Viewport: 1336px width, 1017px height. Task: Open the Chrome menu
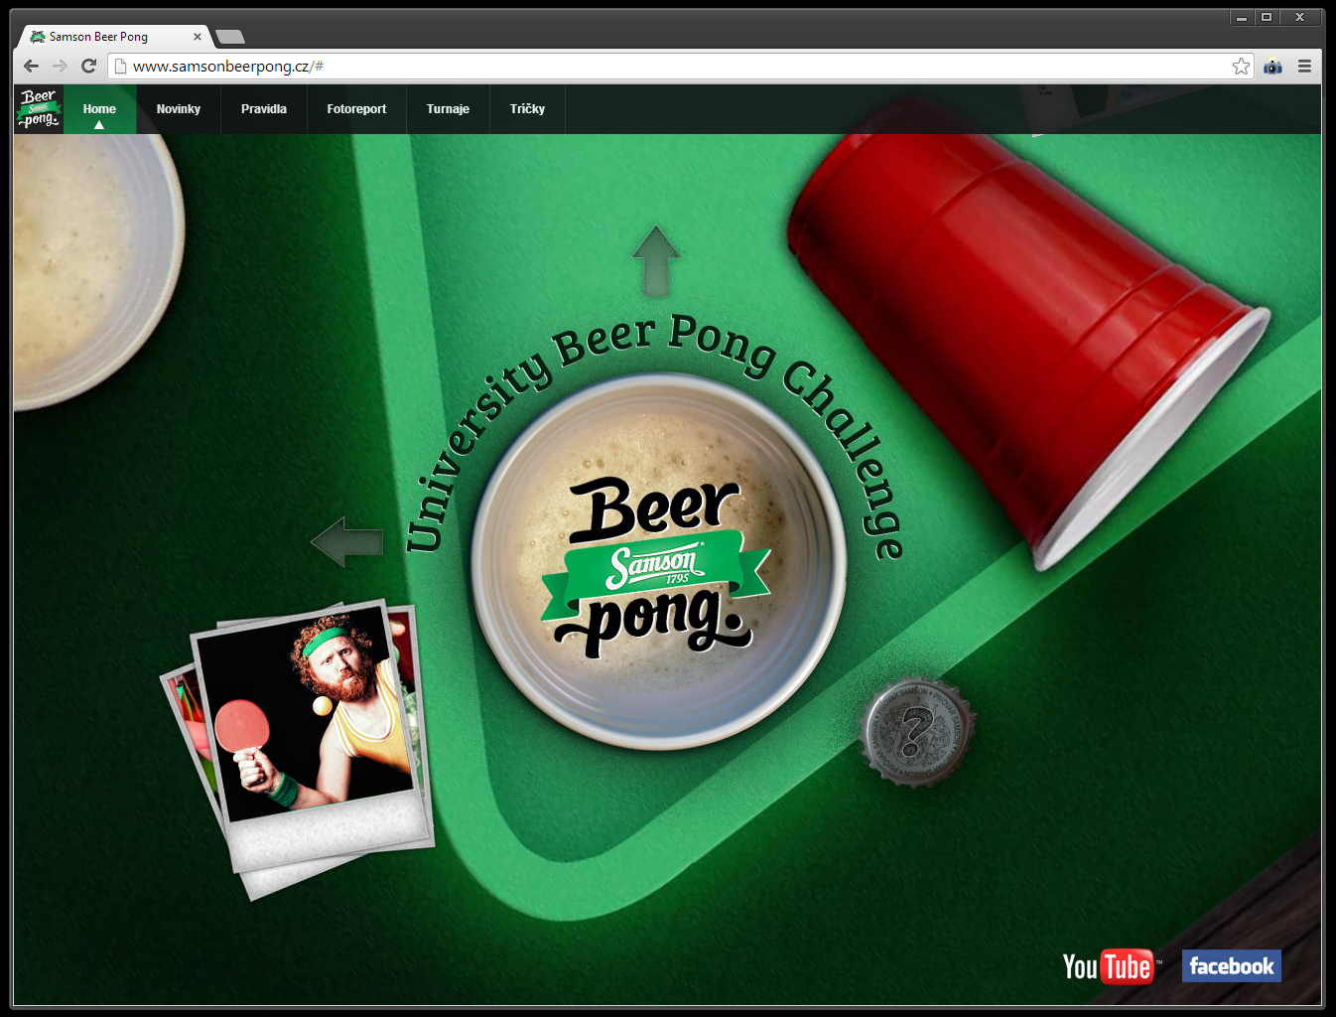(1304, 66)
